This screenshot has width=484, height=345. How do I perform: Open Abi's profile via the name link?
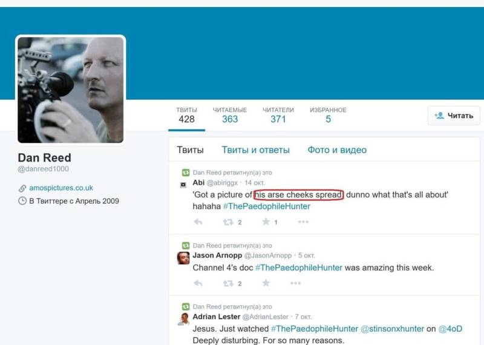198,183
